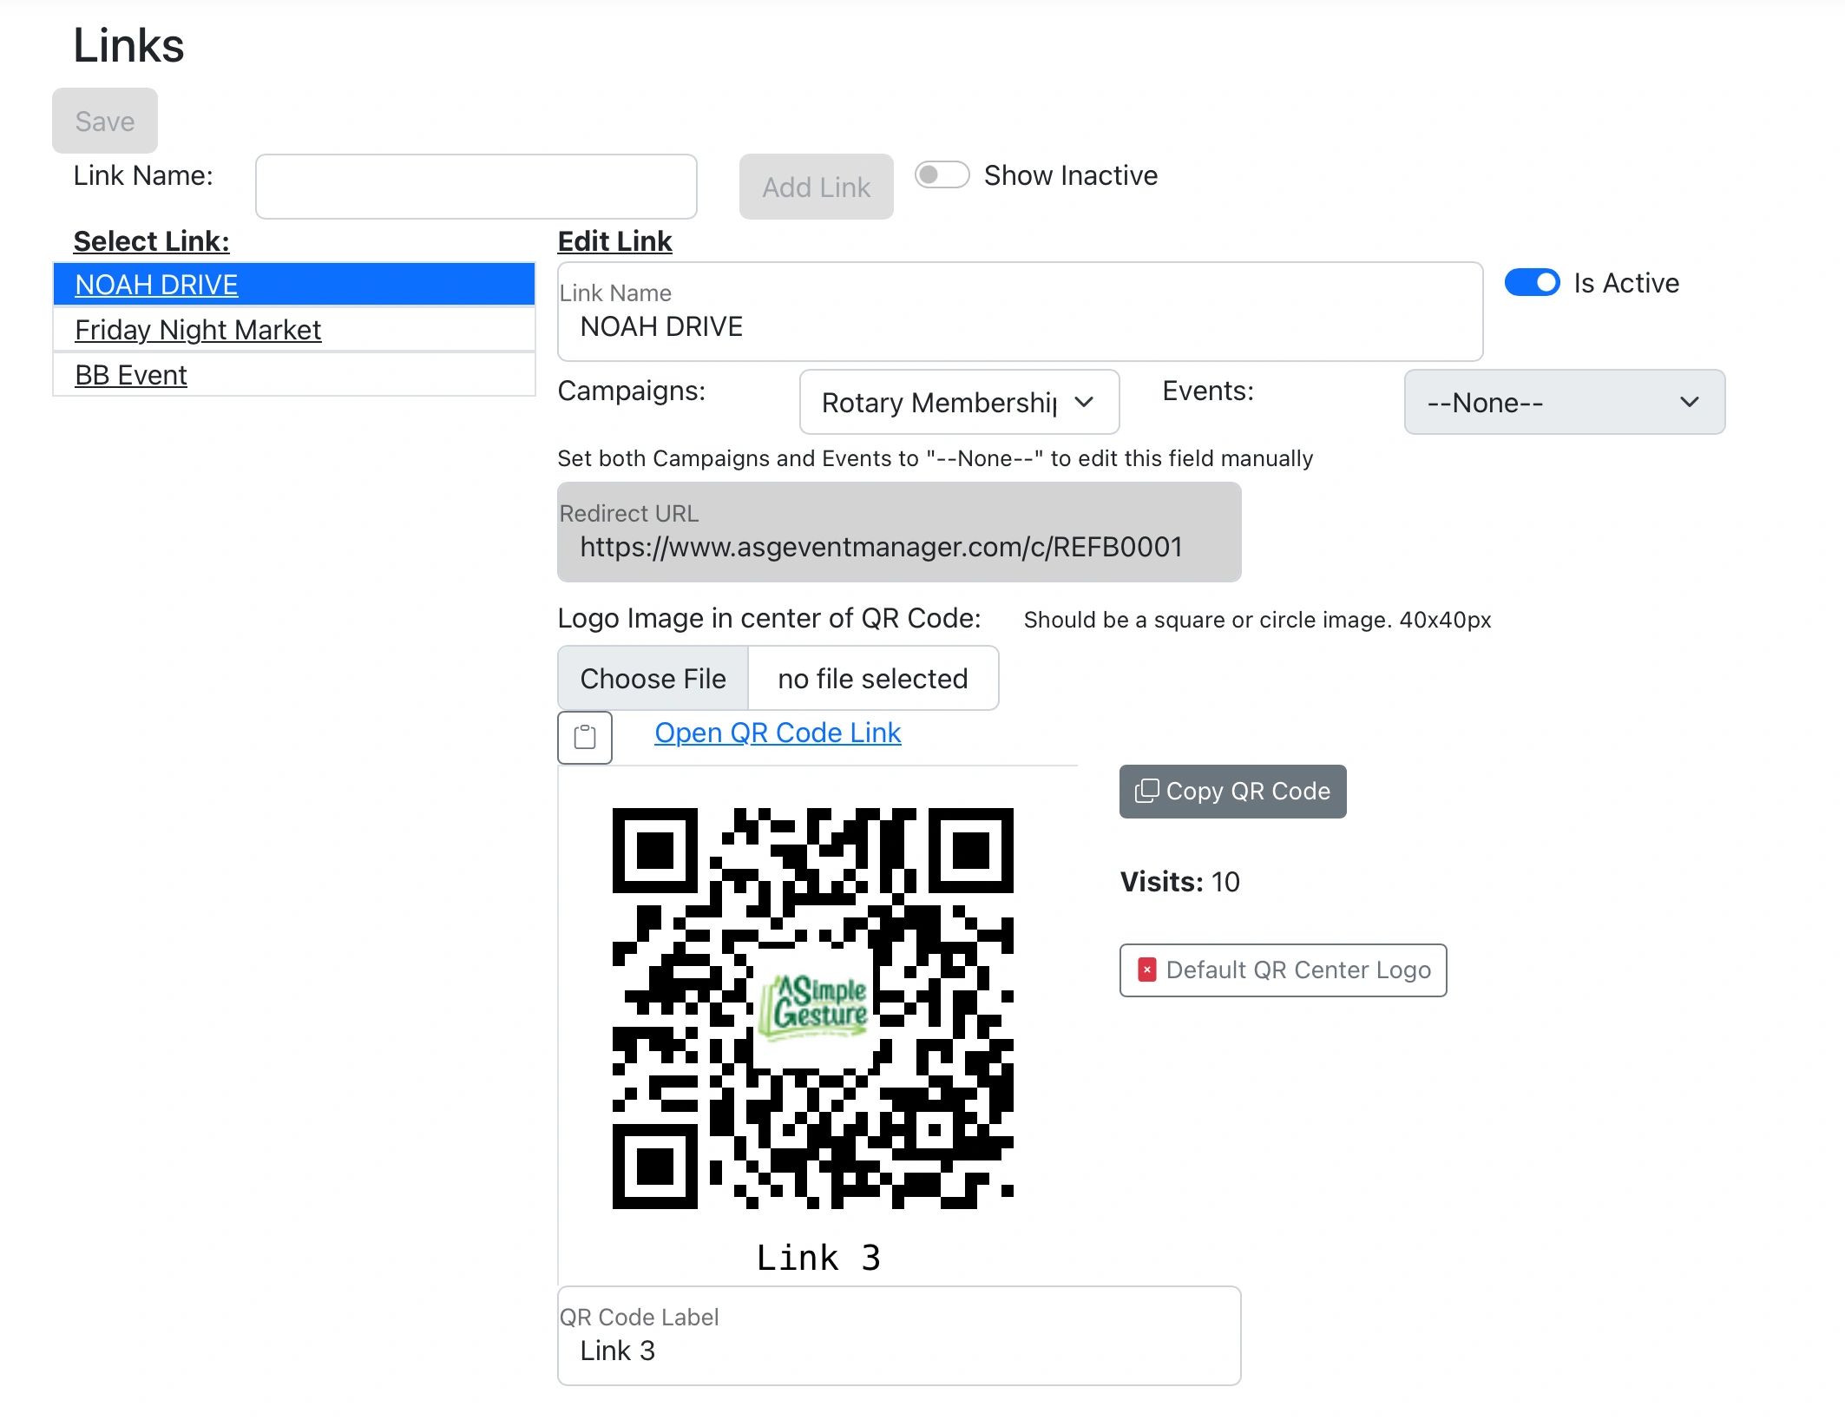The image size is (1845, 1420).
Task: Expand the Events dropdown showing --None--
Action: click(1563, 403)
